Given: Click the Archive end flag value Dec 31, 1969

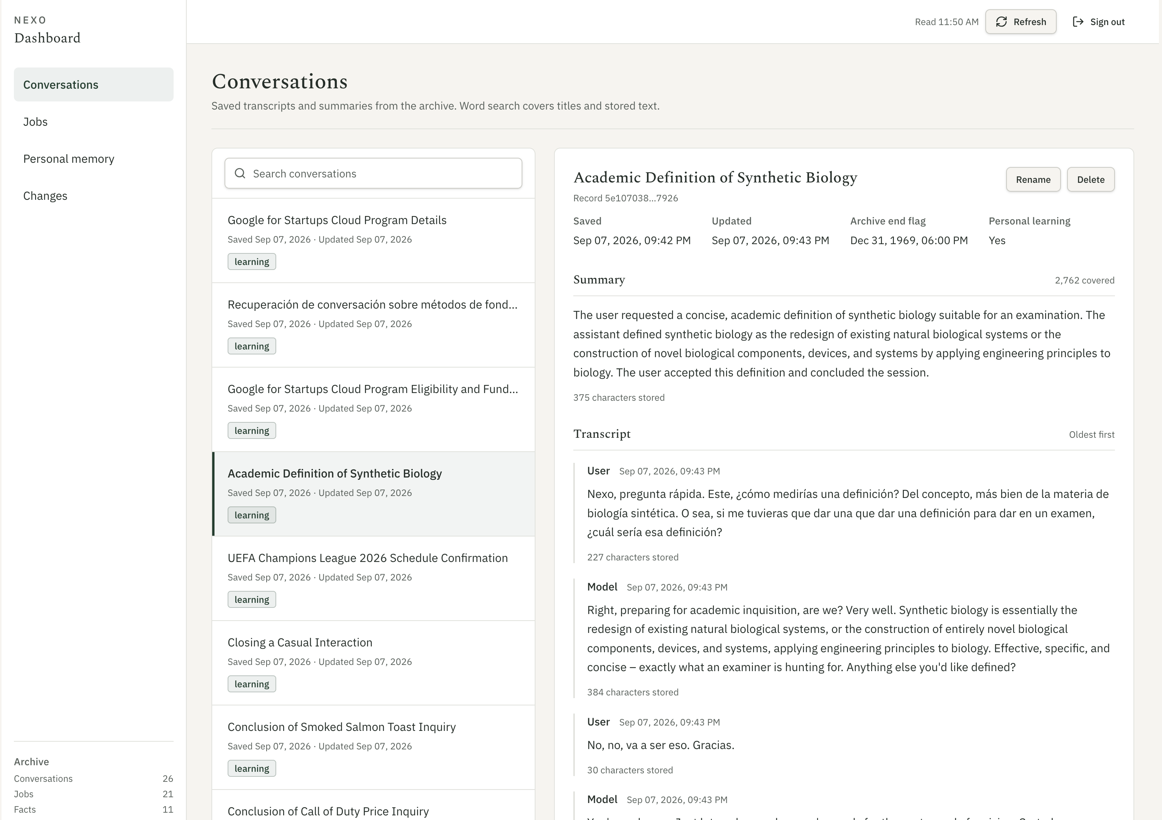Looking at the screenshot, I should pyautogui.click(x=909, y=240).
